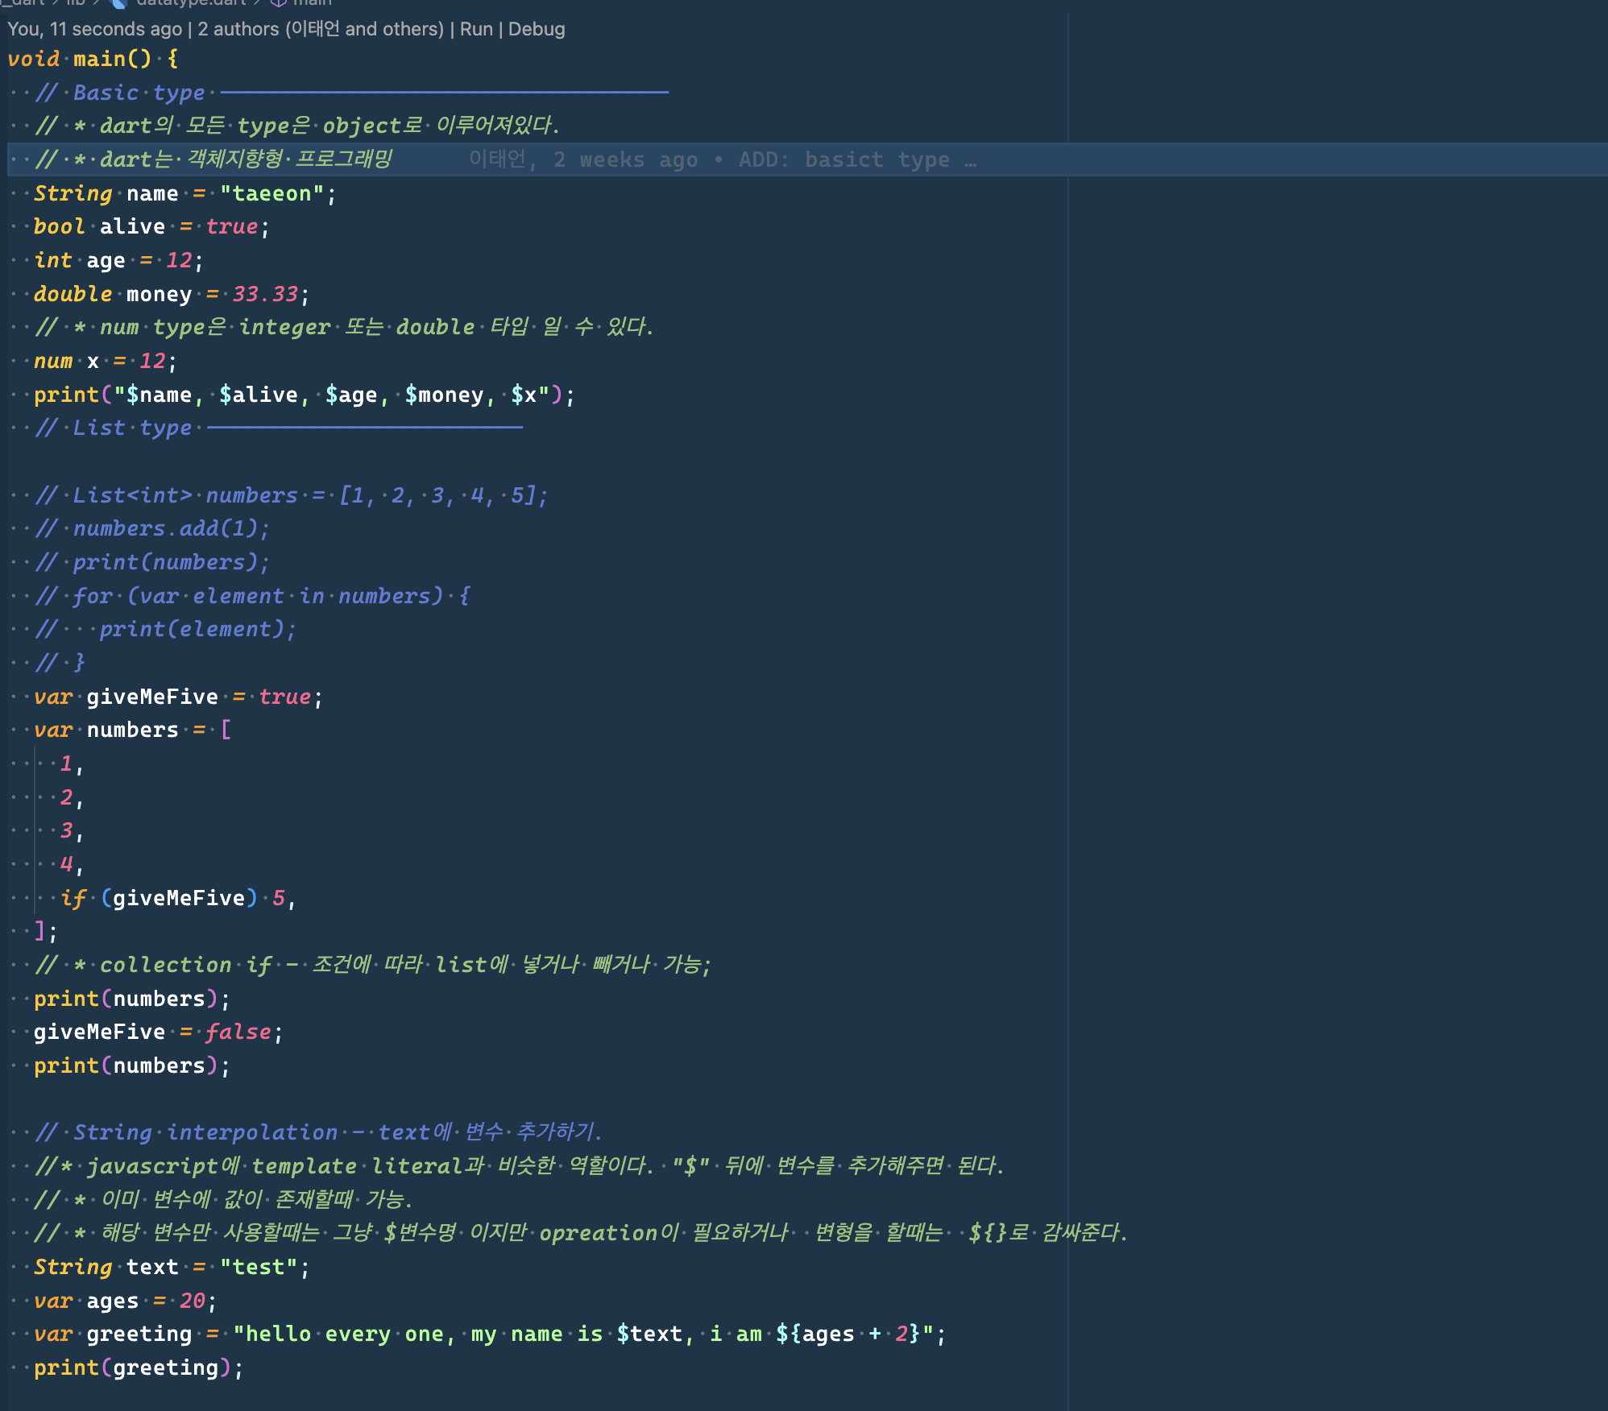The height and width of the screenshot is (1411, 1608).
Task: Click 'You, 11 seconds ago' blame lens
Action: (x=94, y=29)
